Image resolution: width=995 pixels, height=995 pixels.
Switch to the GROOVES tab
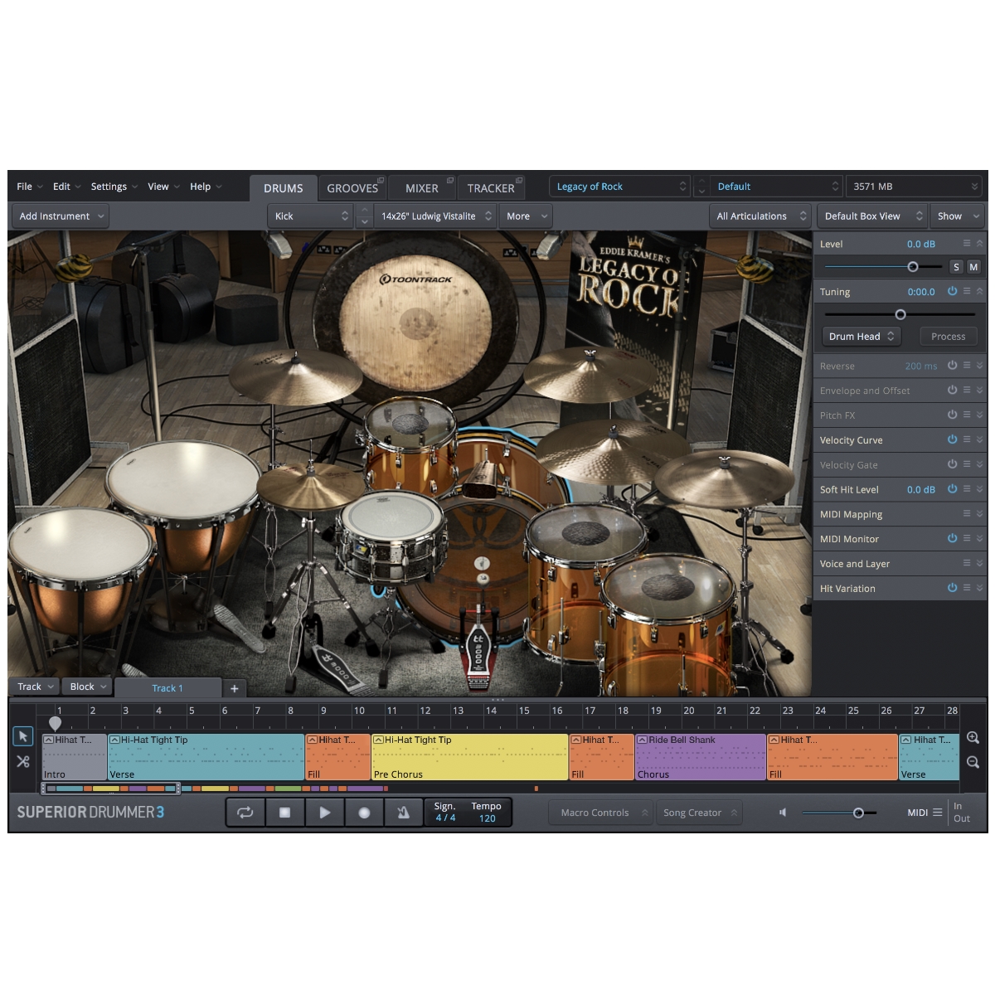(352, 188)
